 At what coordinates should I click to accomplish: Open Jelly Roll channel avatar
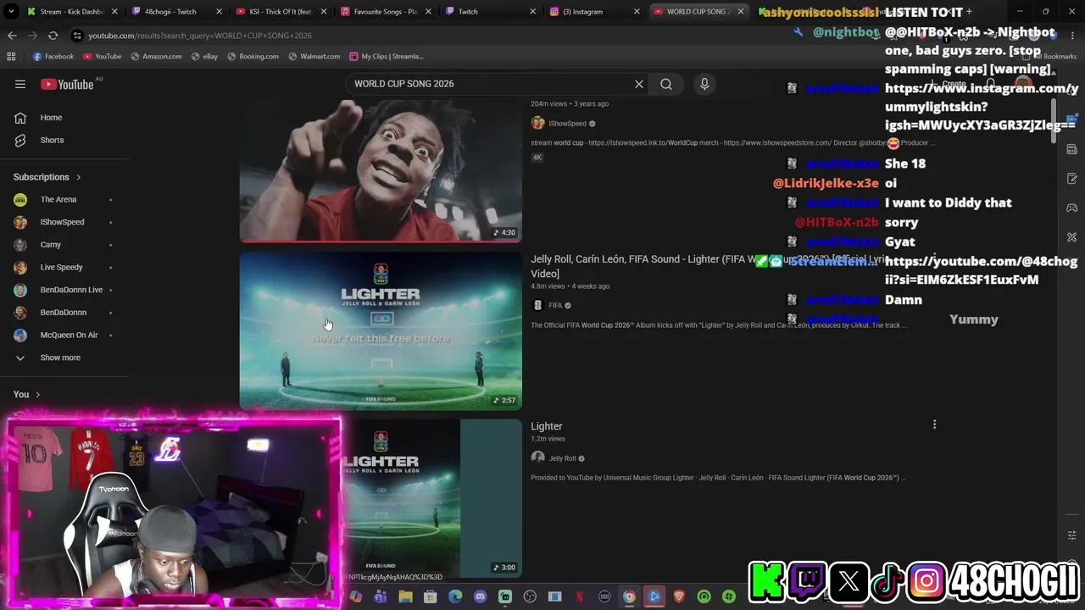coord(537,457)
